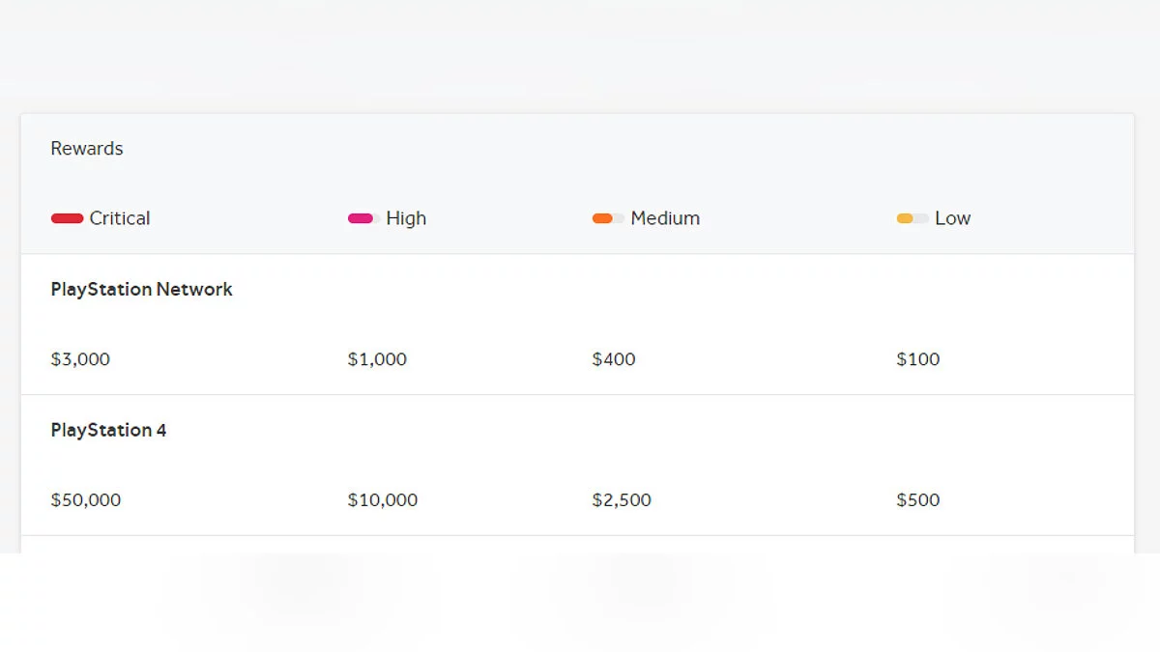Image resolution: width=1160 pixels, height=652 pixels.
Task: Click the Rewards section heading
Action: (87, 149)
